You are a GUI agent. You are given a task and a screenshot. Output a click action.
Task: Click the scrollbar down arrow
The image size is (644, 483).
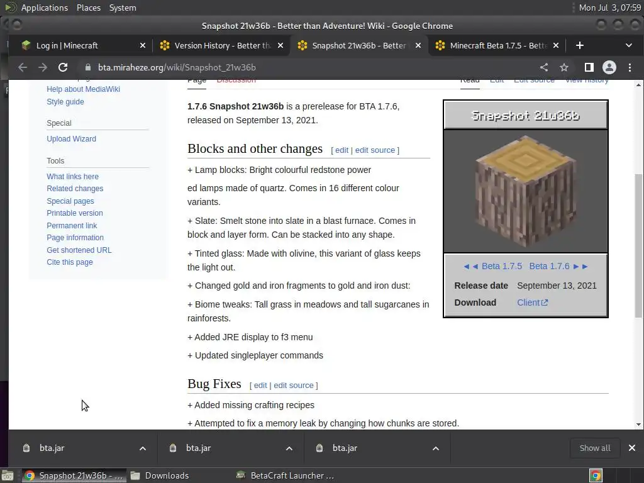[638, 425]
